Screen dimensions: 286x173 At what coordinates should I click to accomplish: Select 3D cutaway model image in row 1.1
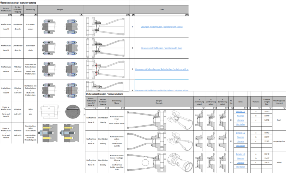pos(180,120)
